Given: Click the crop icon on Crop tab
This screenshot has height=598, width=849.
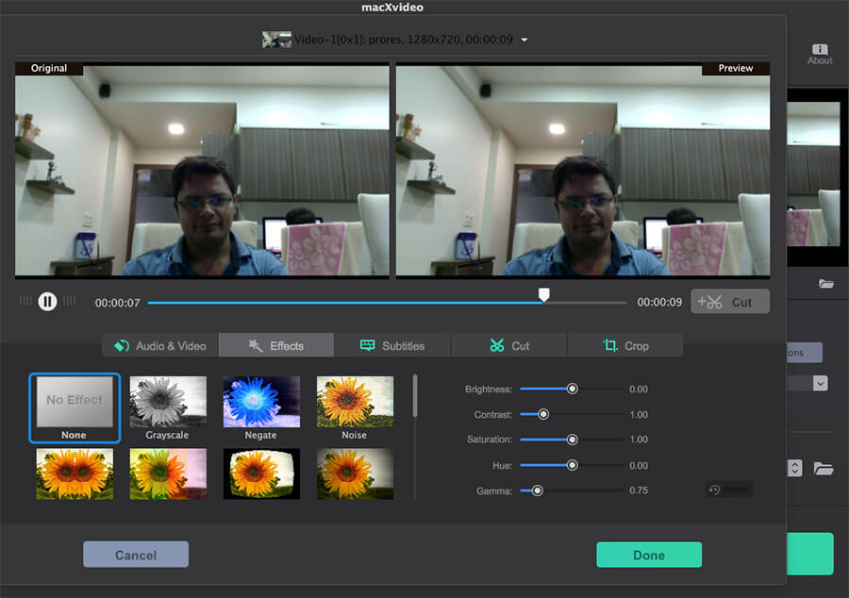Looking at the screenshot, I should point(610,345).
